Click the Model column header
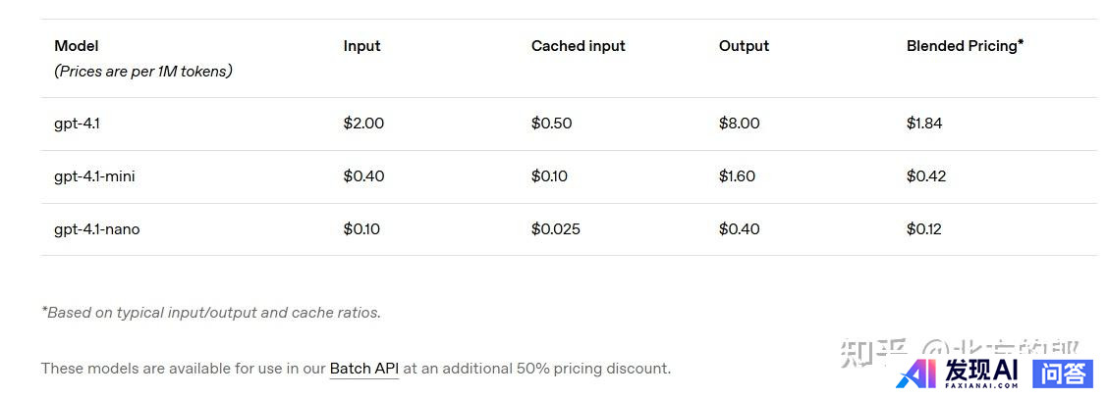Image resolution: width=1108 pixels, height=398 pixels. tap(77, 46)
